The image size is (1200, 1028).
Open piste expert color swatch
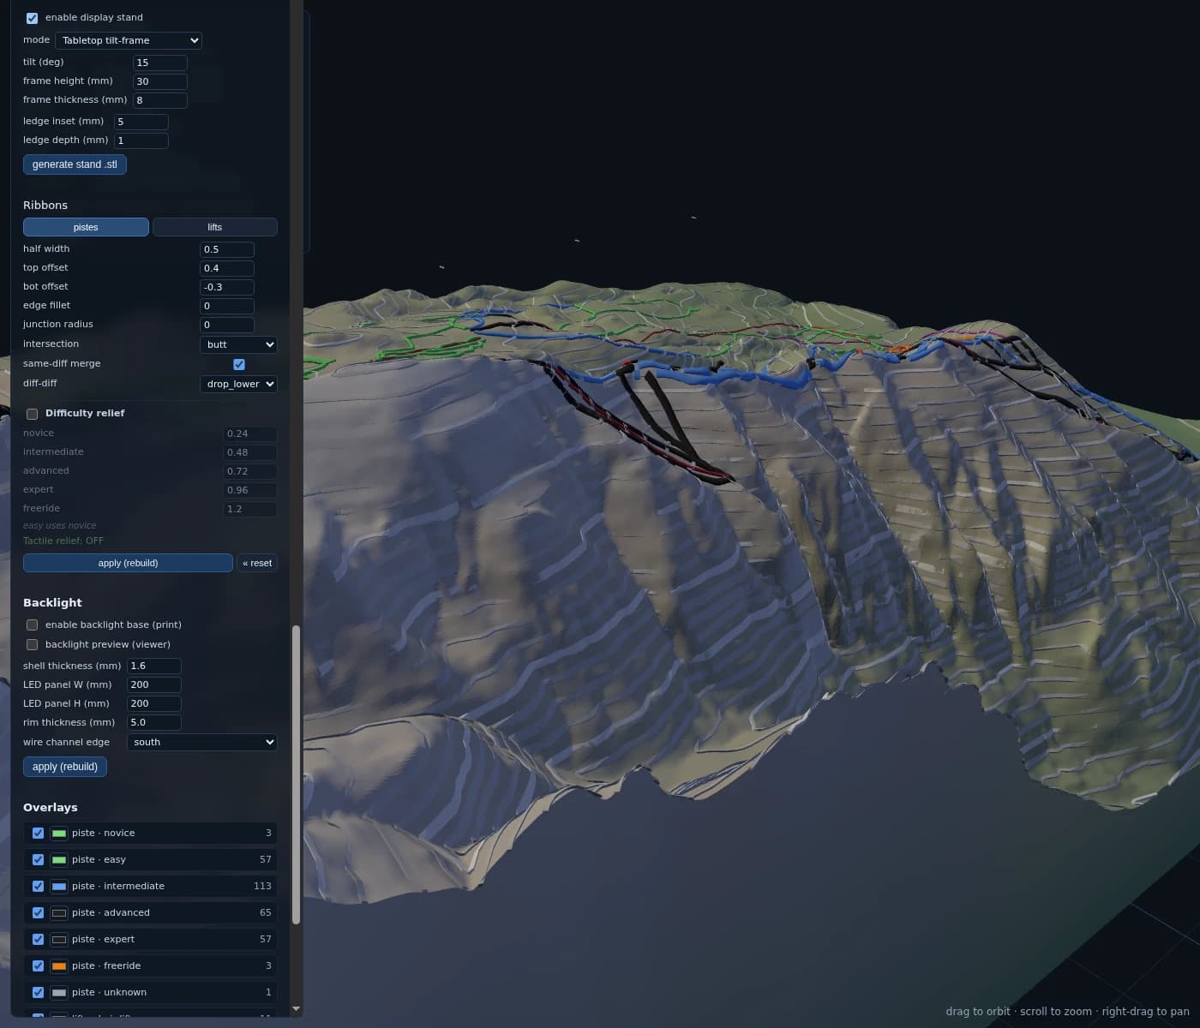pos(59,939)
